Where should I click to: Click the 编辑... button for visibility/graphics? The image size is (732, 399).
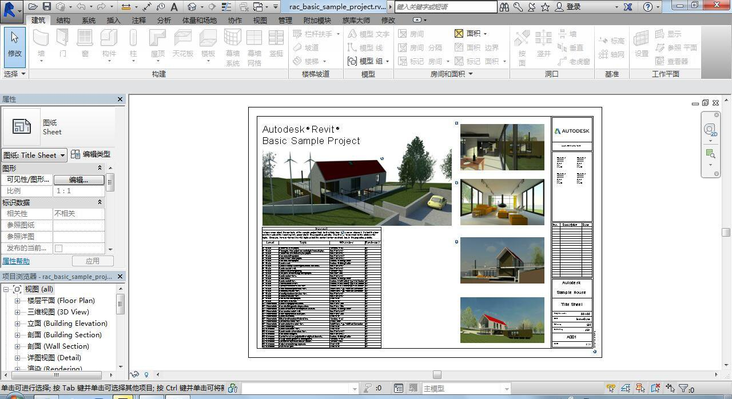coord(78,179)
